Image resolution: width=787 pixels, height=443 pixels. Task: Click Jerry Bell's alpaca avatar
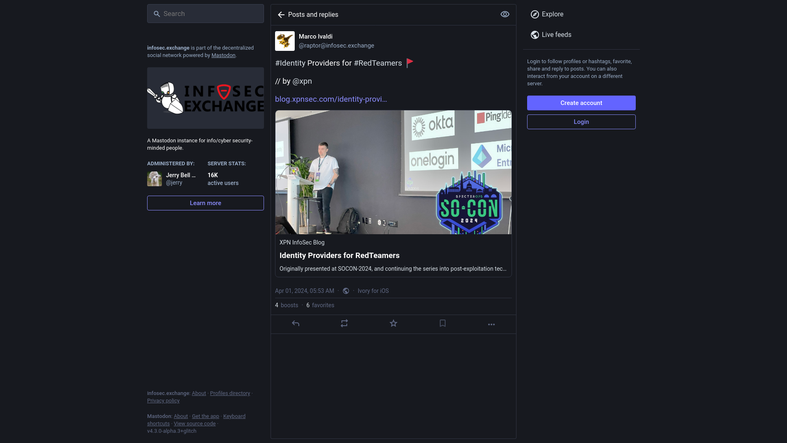(x=155, y=179)
